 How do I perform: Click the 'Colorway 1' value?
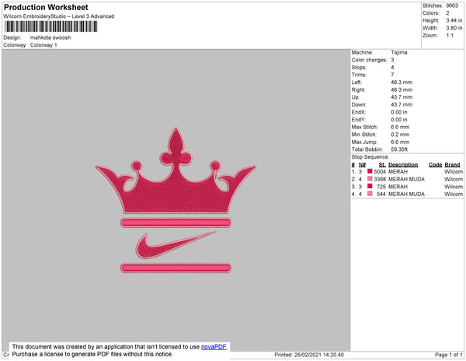point(43,45)
